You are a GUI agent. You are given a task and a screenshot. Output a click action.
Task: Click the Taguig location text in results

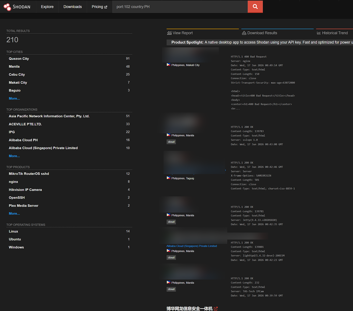(190, 178)
